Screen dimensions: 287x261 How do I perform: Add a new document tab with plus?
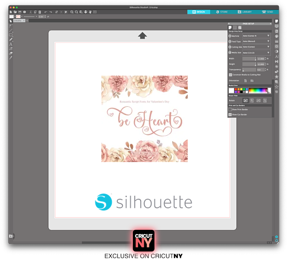click(x=27, y=21)
